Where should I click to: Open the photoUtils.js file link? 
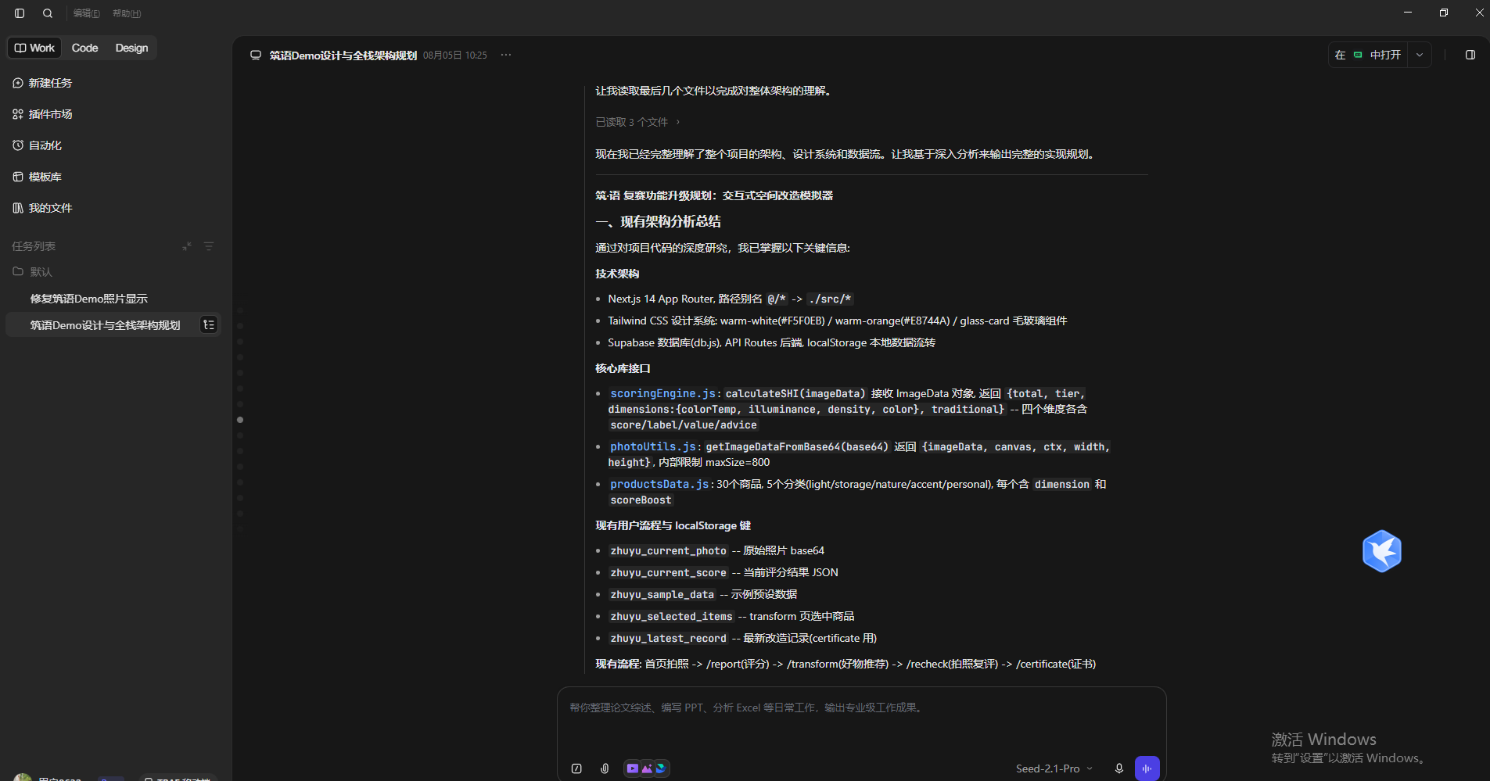coord(653,446)
